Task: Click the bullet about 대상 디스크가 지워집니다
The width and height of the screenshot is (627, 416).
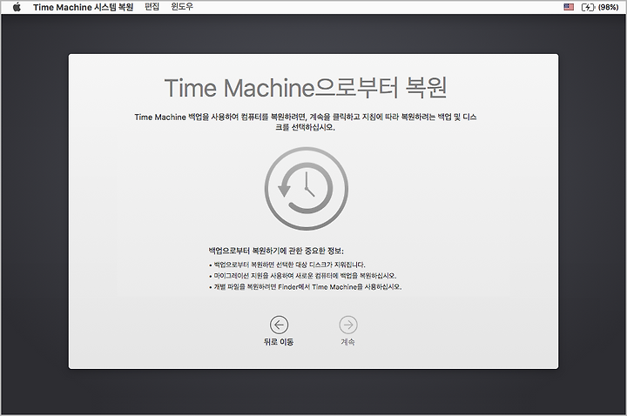Action: 287,265
